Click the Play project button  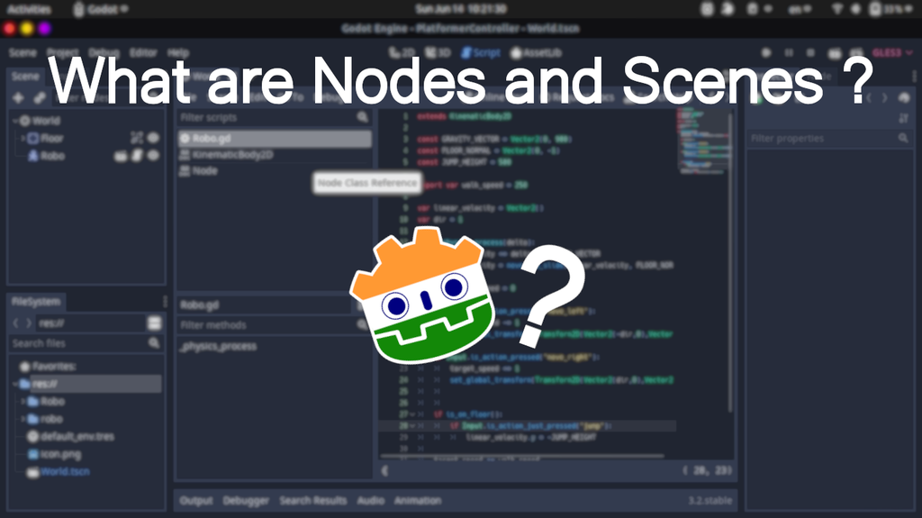765,53
